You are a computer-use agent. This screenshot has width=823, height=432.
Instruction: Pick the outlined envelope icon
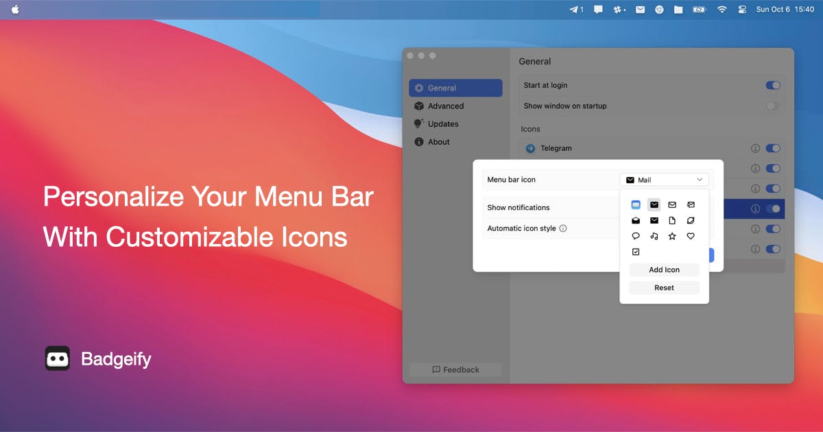click(x=672, y=204)
